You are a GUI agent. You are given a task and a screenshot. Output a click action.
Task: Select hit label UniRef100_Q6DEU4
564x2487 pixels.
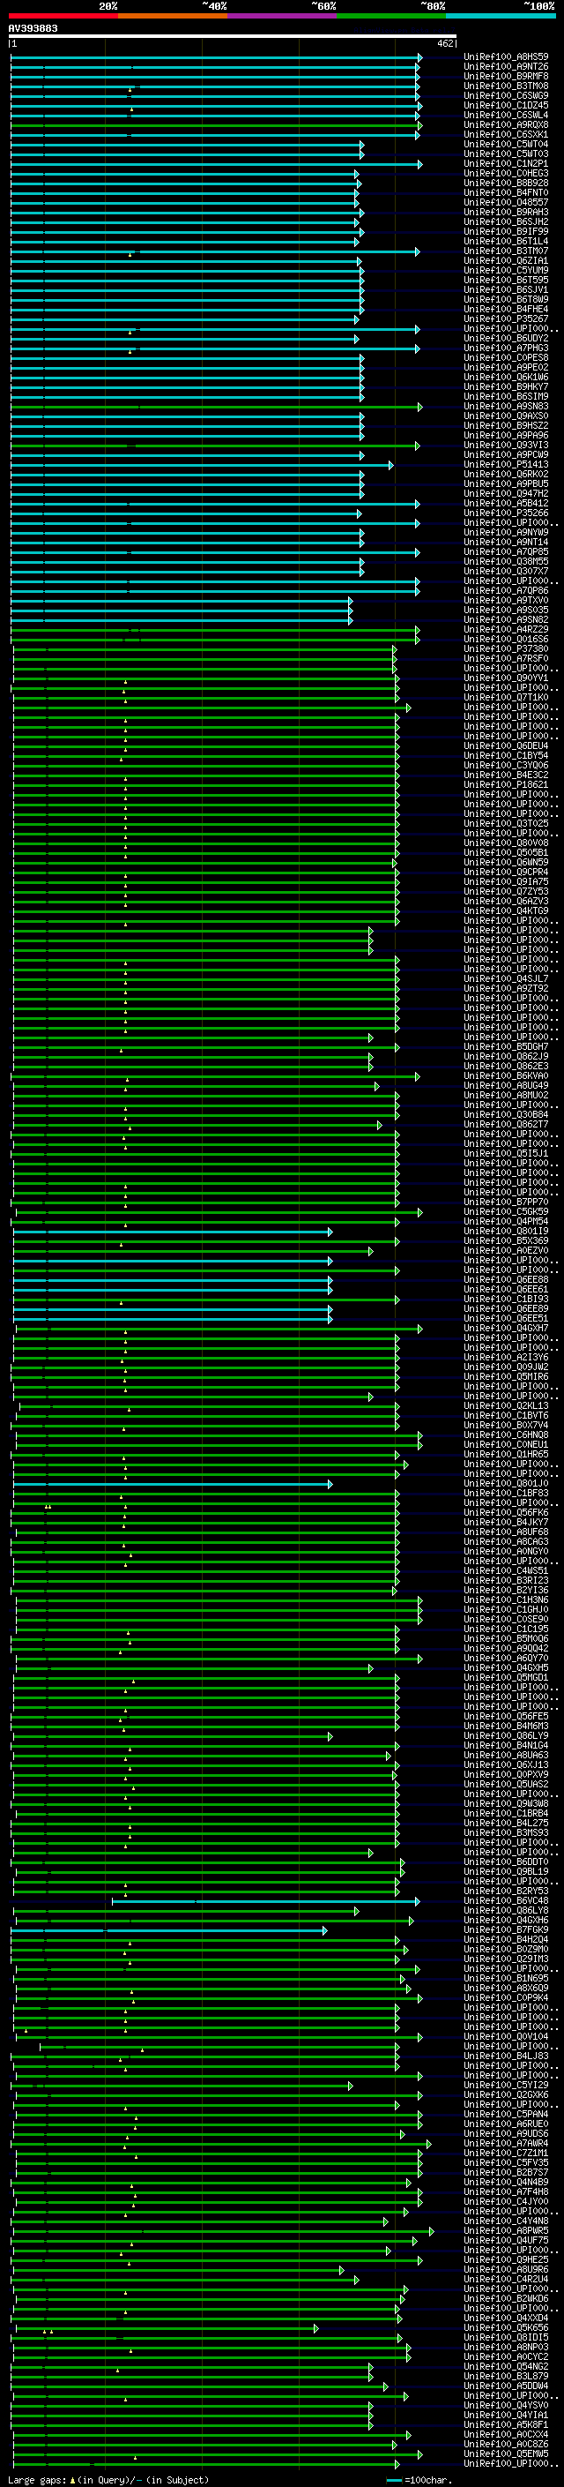506,745
